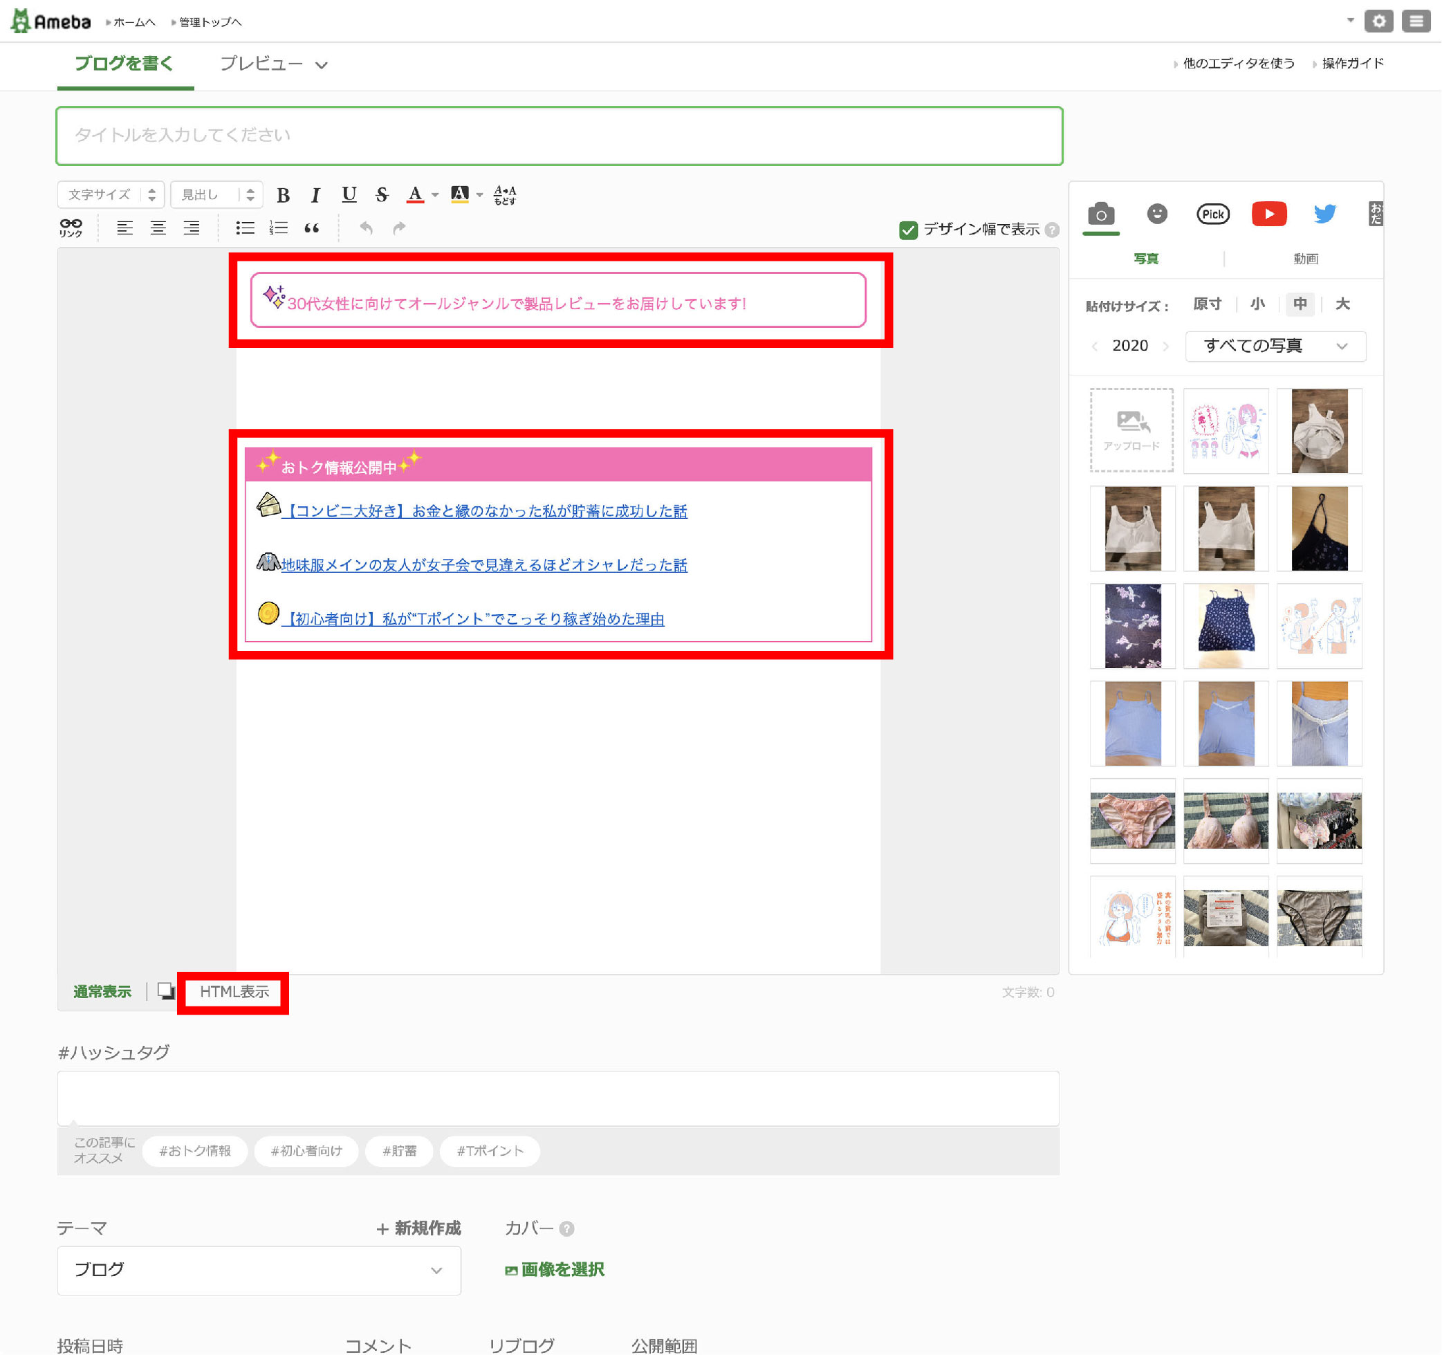1442x1355 pixels.
Task: Uncheck デザイン幅で表示 checkbox
Action: 908,230
